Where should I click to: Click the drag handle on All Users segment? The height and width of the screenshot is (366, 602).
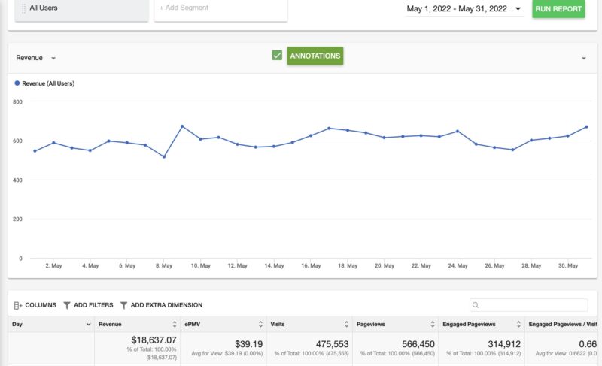(23, 8)
